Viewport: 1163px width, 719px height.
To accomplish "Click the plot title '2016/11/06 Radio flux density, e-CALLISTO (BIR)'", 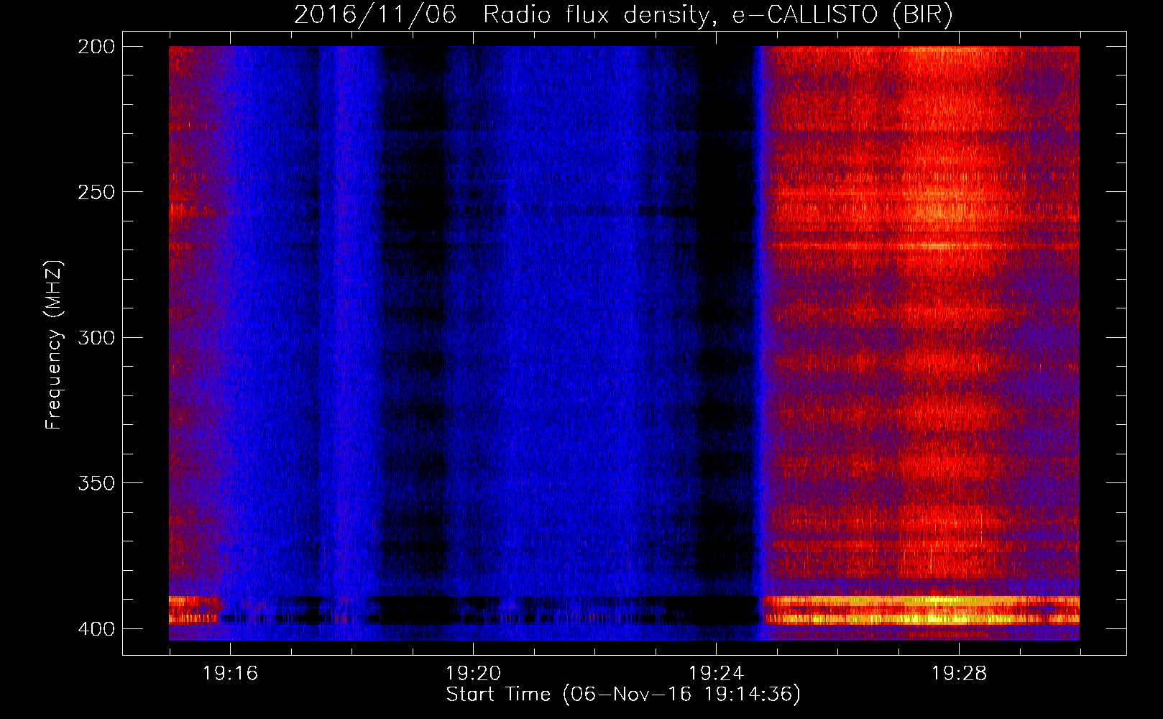I will pos(623,15).
